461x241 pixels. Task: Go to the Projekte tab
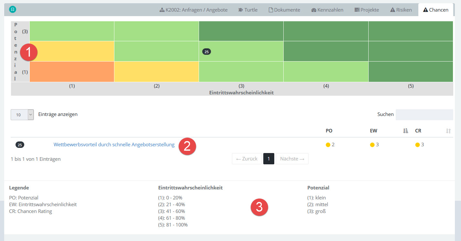(366, 10)
